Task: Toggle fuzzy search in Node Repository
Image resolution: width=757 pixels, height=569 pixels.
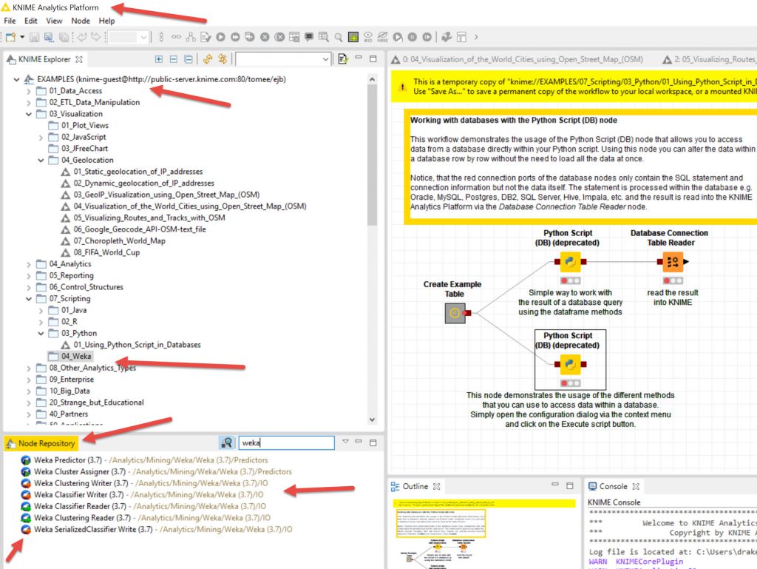Action: (227, 442)
